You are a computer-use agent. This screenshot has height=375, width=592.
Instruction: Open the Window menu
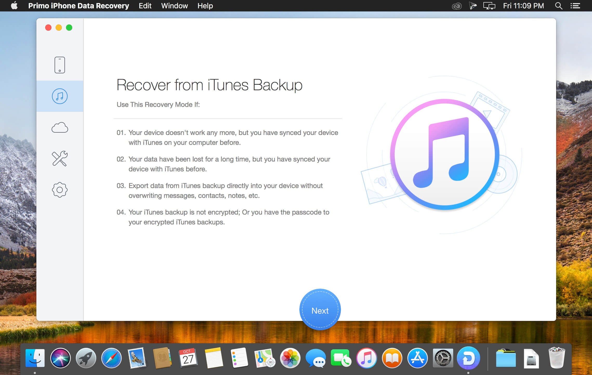174,6
